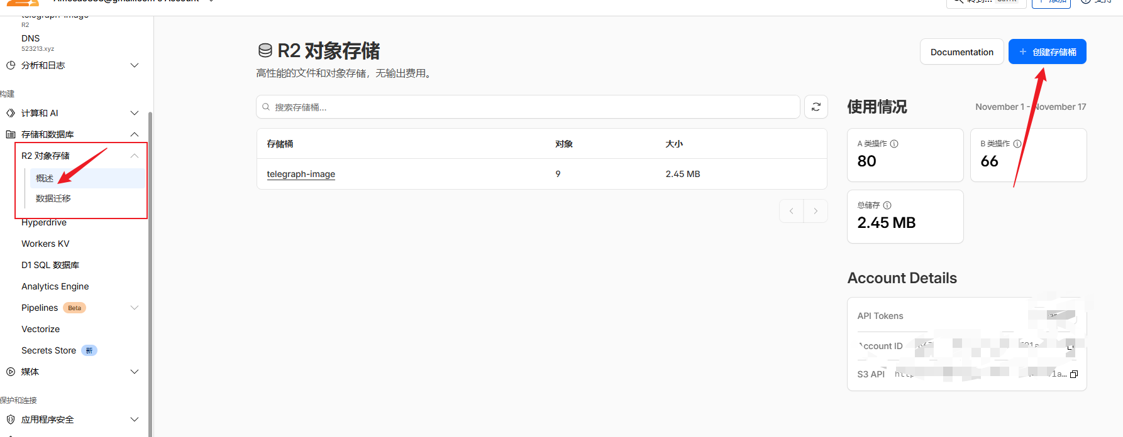Open the DNS 523213.xyz shortcut
Screen dimensions: 1123x437
coord(38,43)
